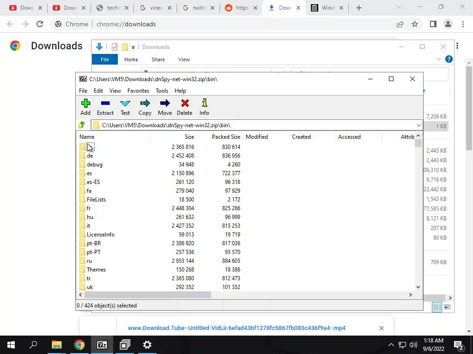Select the Themes folder
473x354 pixels.
point(96,269)
